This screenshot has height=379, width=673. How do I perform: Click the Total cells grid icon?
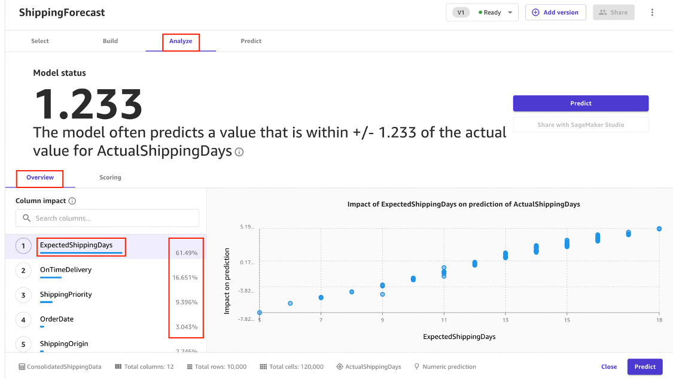point(262,366)
